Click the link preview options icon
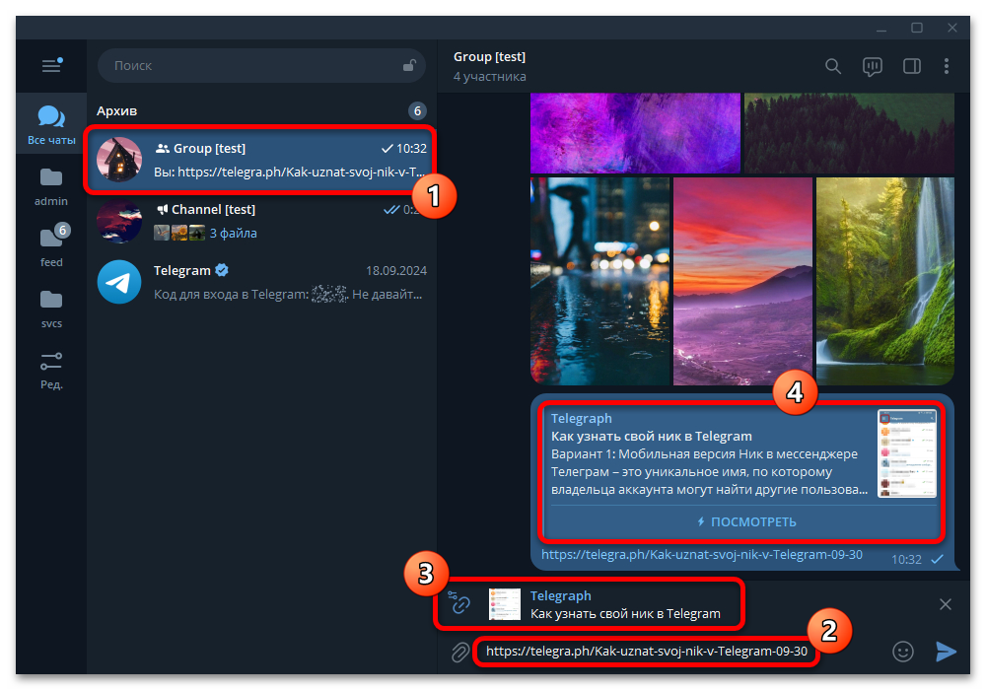The height and width of the screenshot is (690, 986). pyautogui.click(x=459, y=602)
